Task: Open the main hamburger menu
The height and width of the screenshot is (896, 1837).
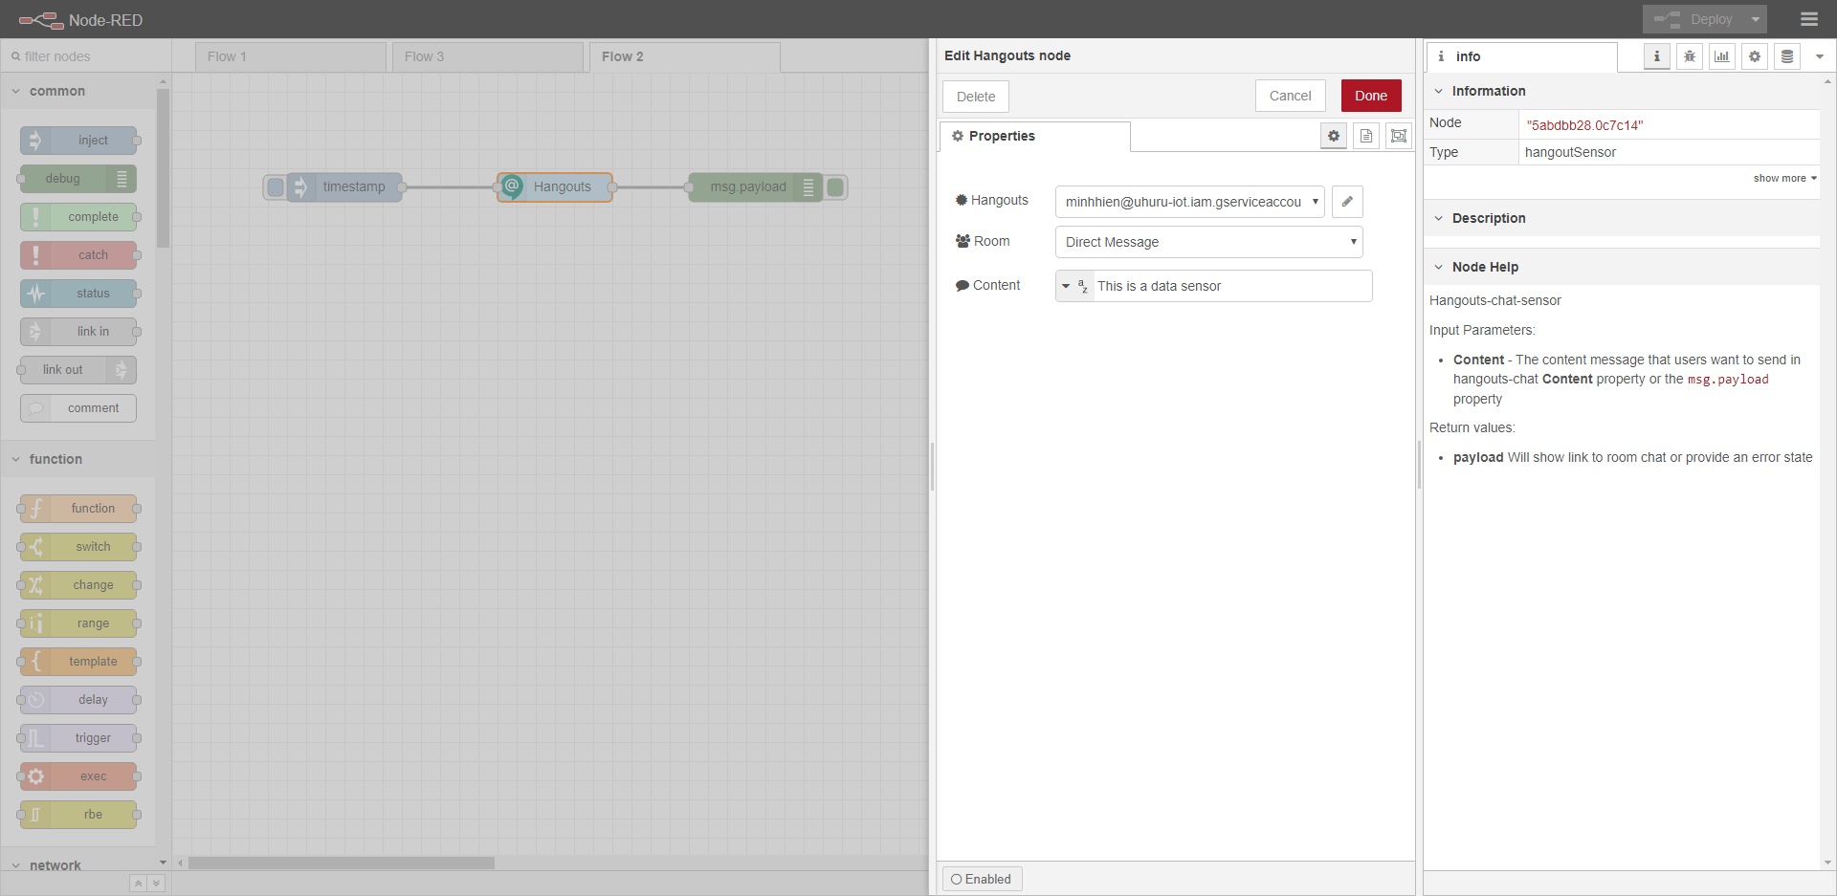Action: (x=1808, y=19)
